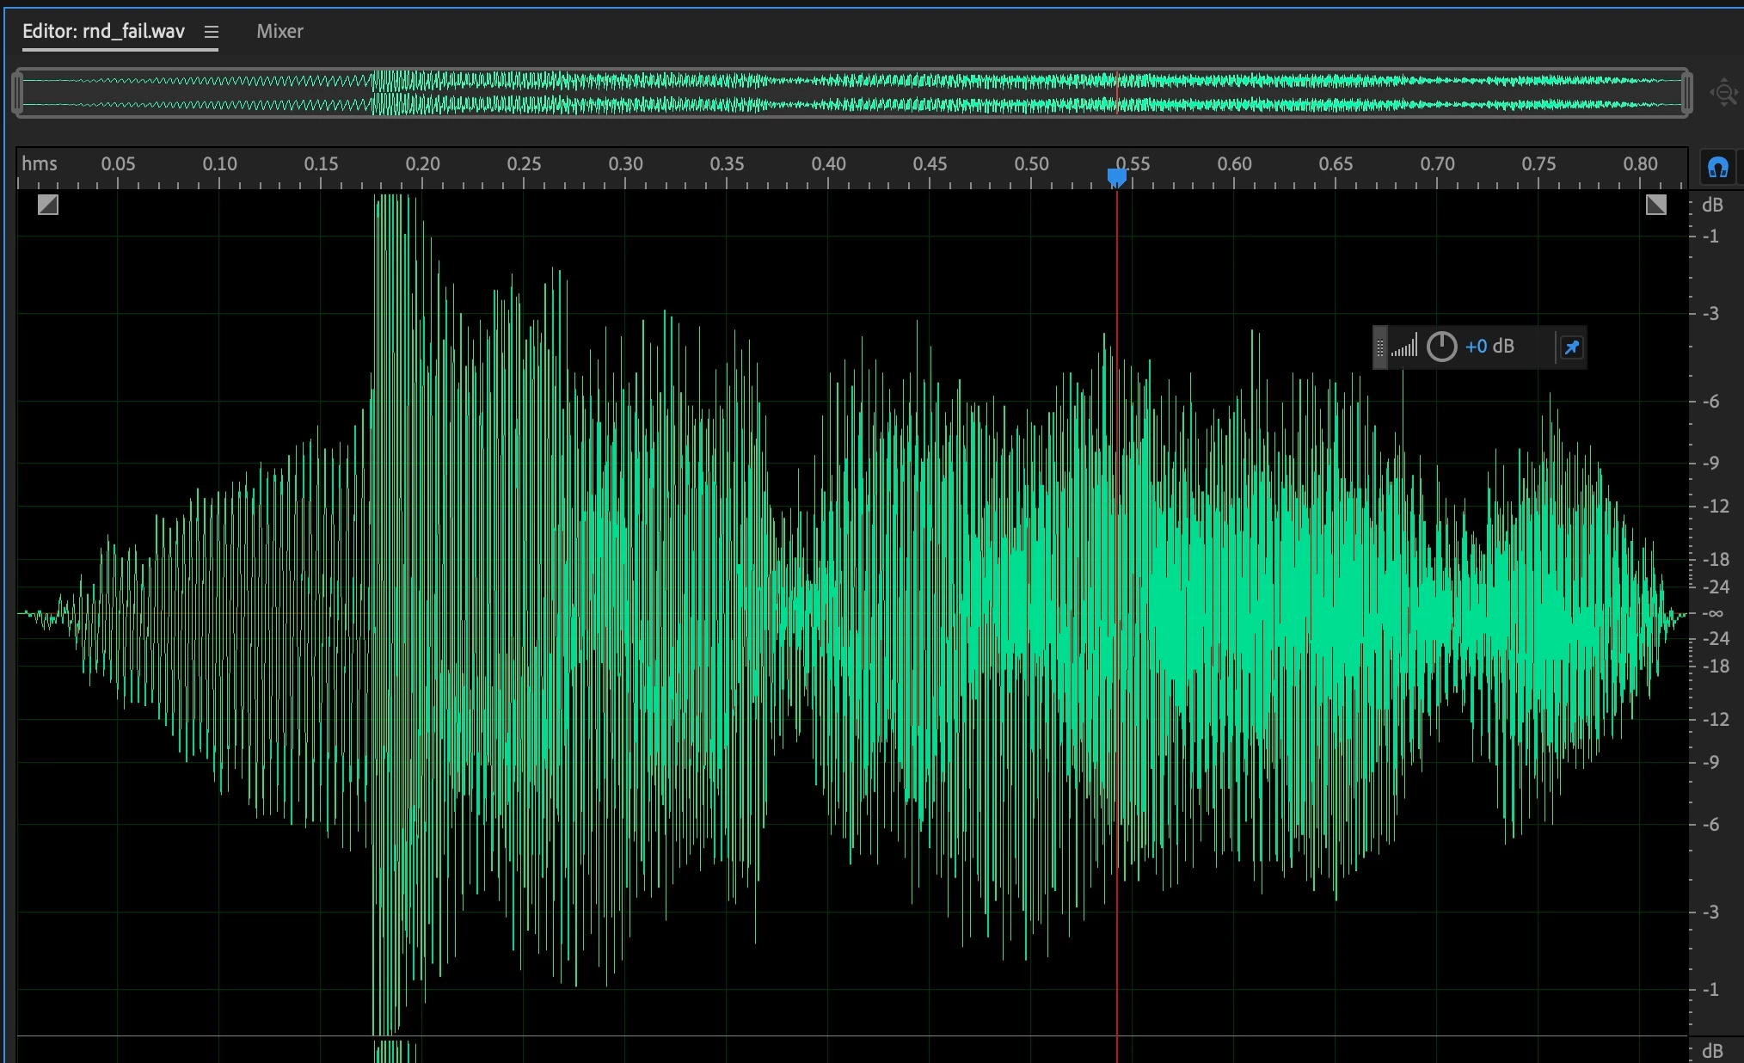
Task: Switch to the Mixer tab
Action: click(x=279, y=32)
